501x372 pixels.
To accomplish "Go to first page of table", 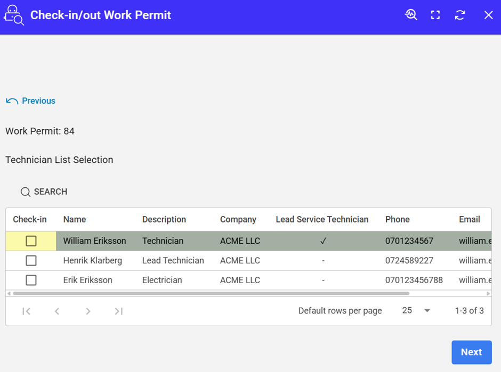I will point(26,311).
